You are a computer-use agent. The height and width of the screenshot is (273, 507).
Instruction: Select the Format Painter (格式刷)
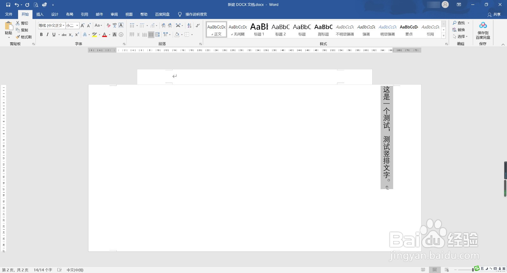(x=23, y=37)
